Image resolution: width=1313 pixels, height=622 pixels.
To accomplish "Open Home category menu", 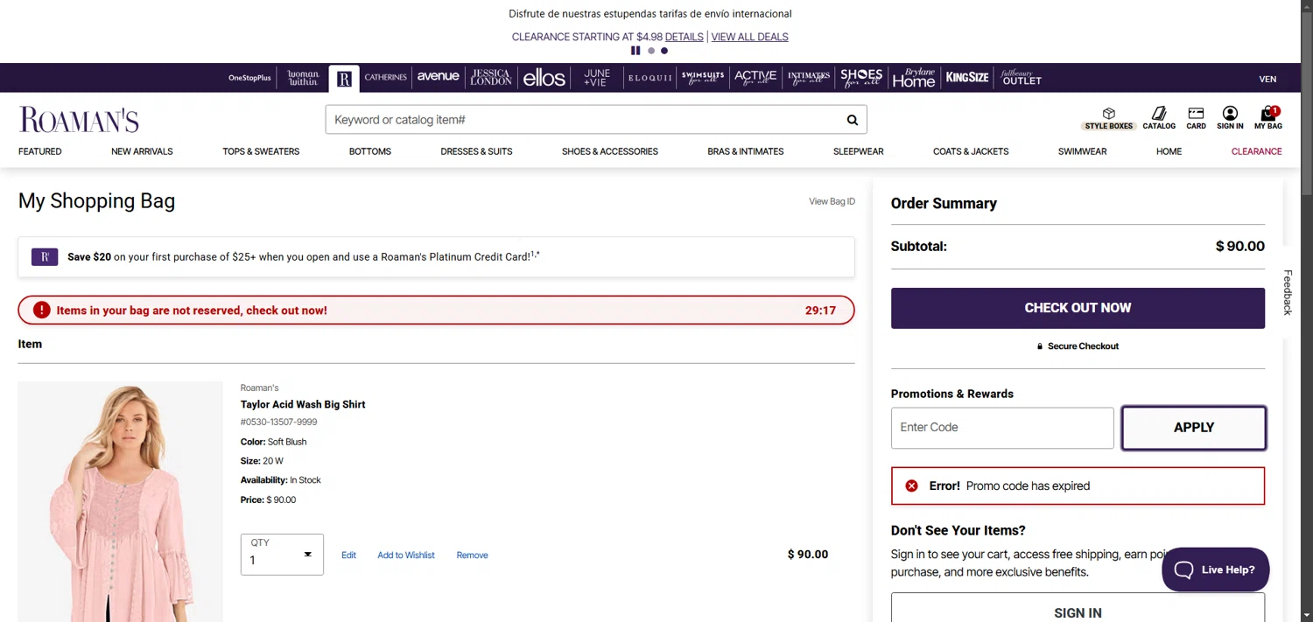I will point(1169,151).
